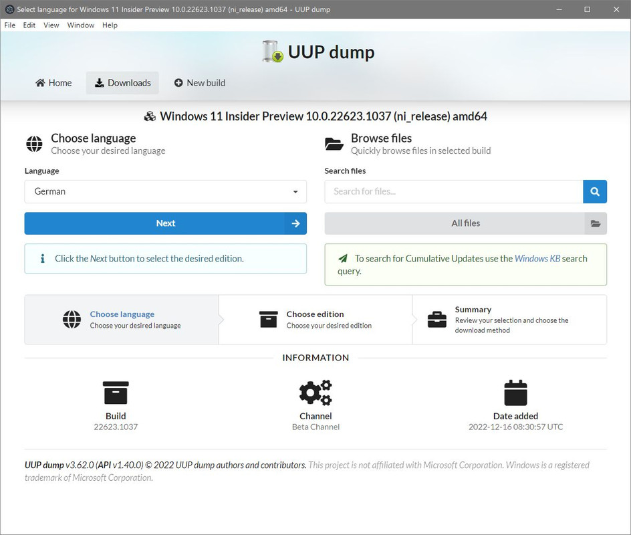Click the build number 22623.1037 text
631x535 pixels.
point(116,427)
